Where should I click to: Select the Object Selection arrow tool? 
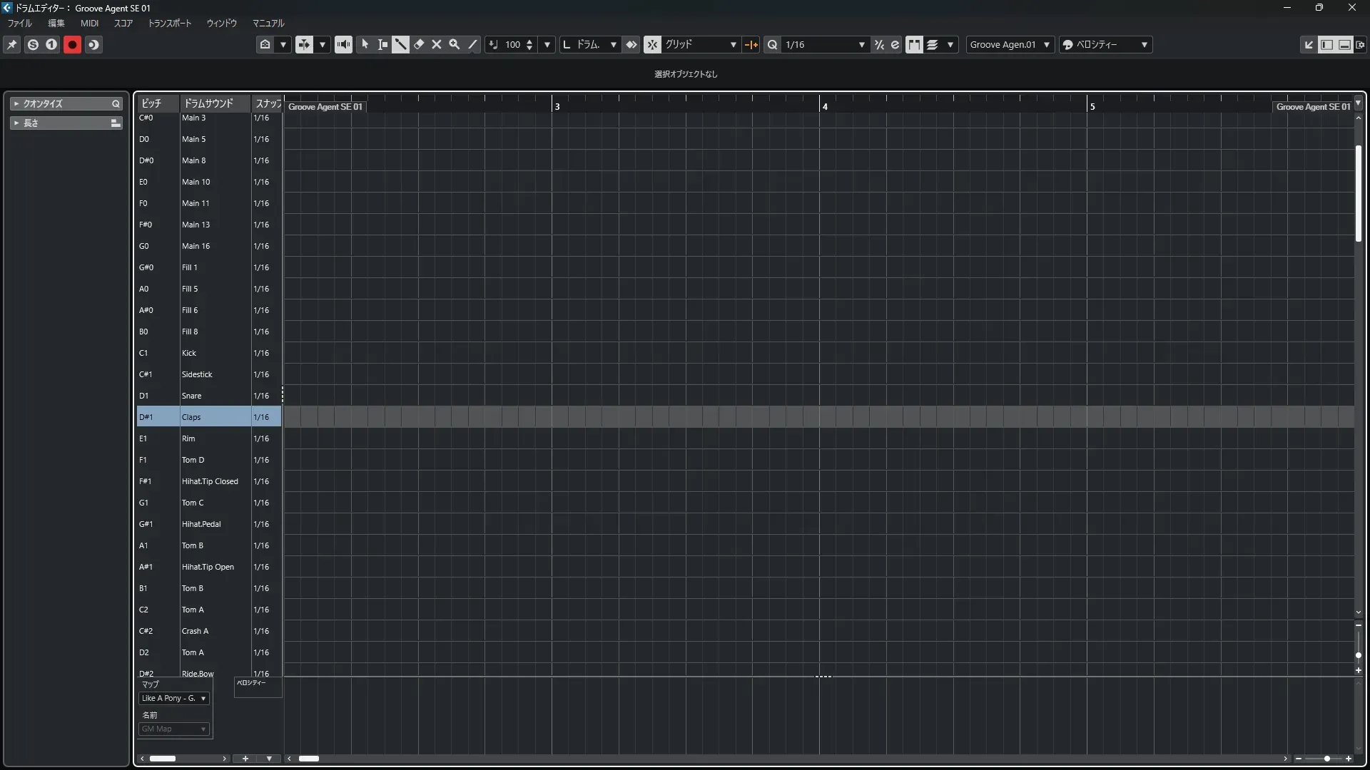click(x=365, y=44)
